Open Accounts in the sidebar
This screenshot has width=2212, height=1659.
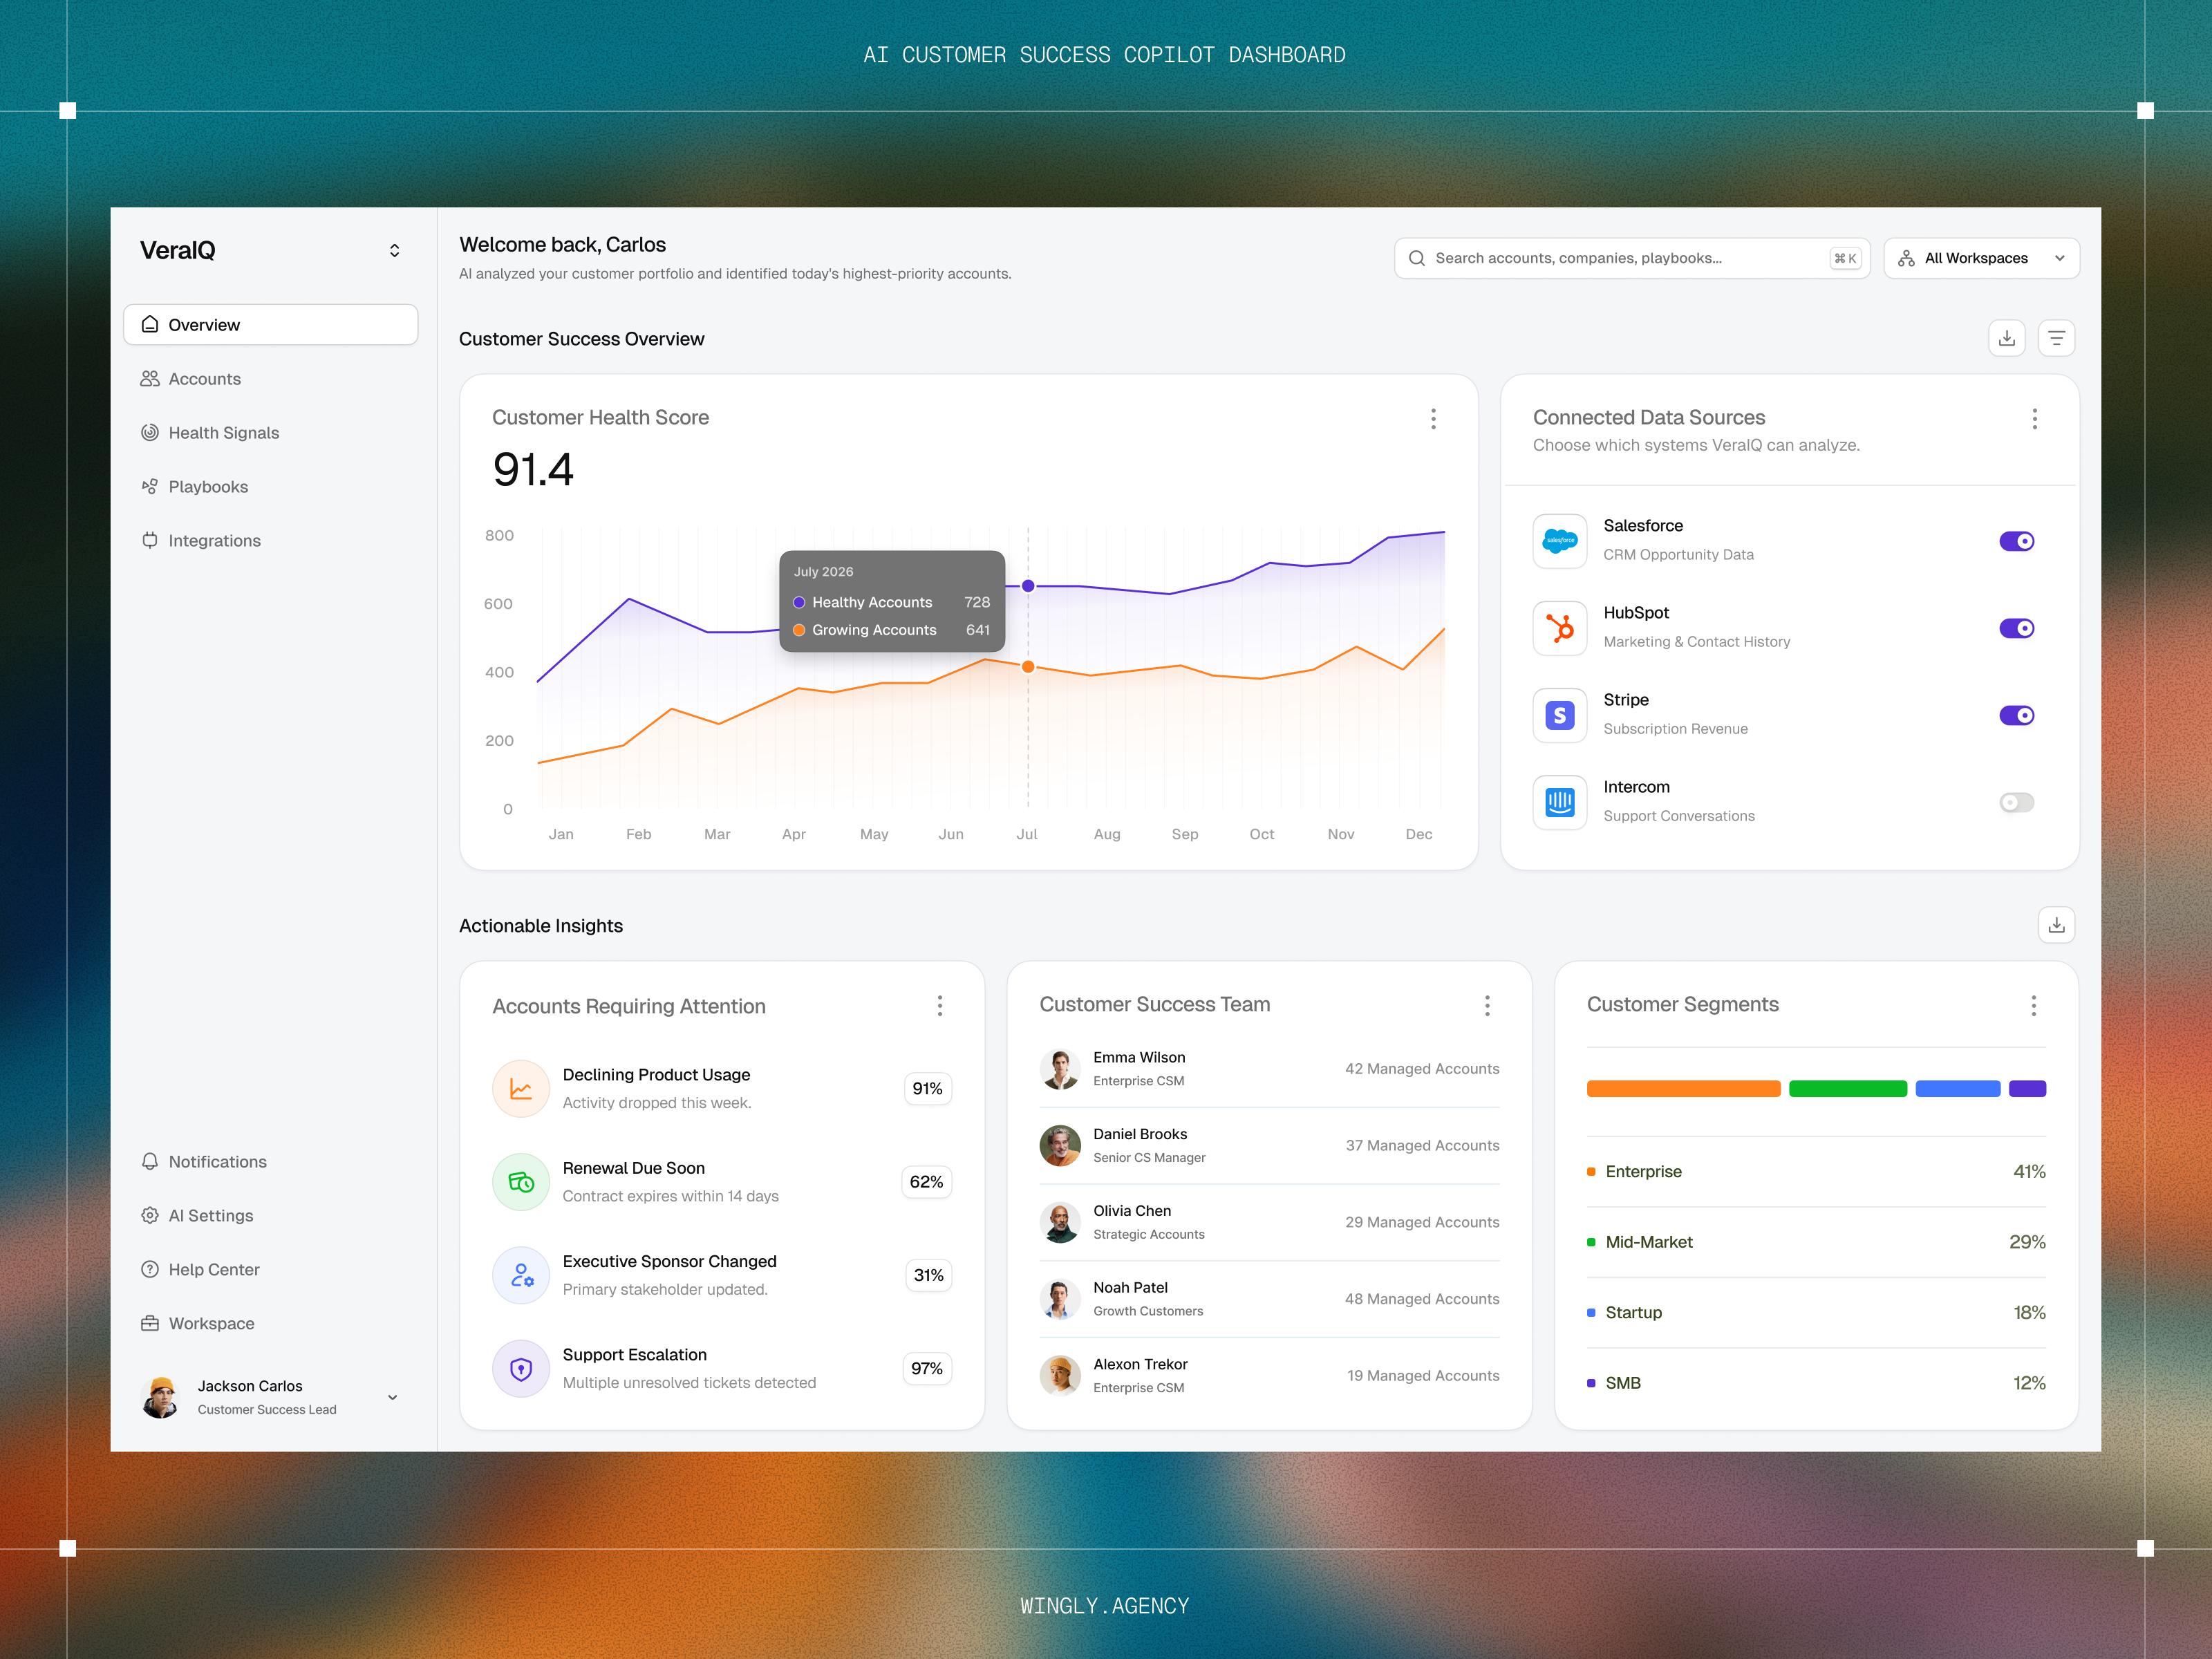click(x=270, y=379)
